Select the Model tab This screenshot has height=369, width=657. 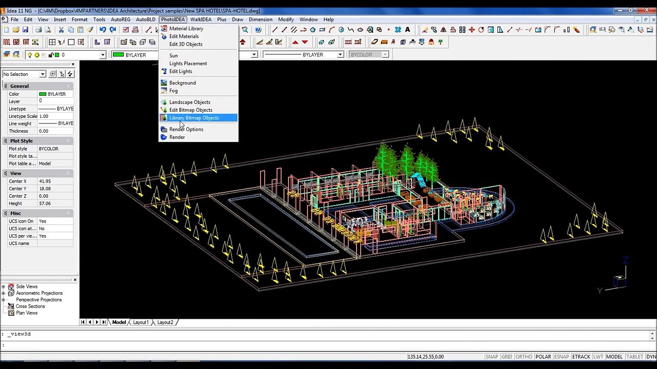[x=119, y=322]
